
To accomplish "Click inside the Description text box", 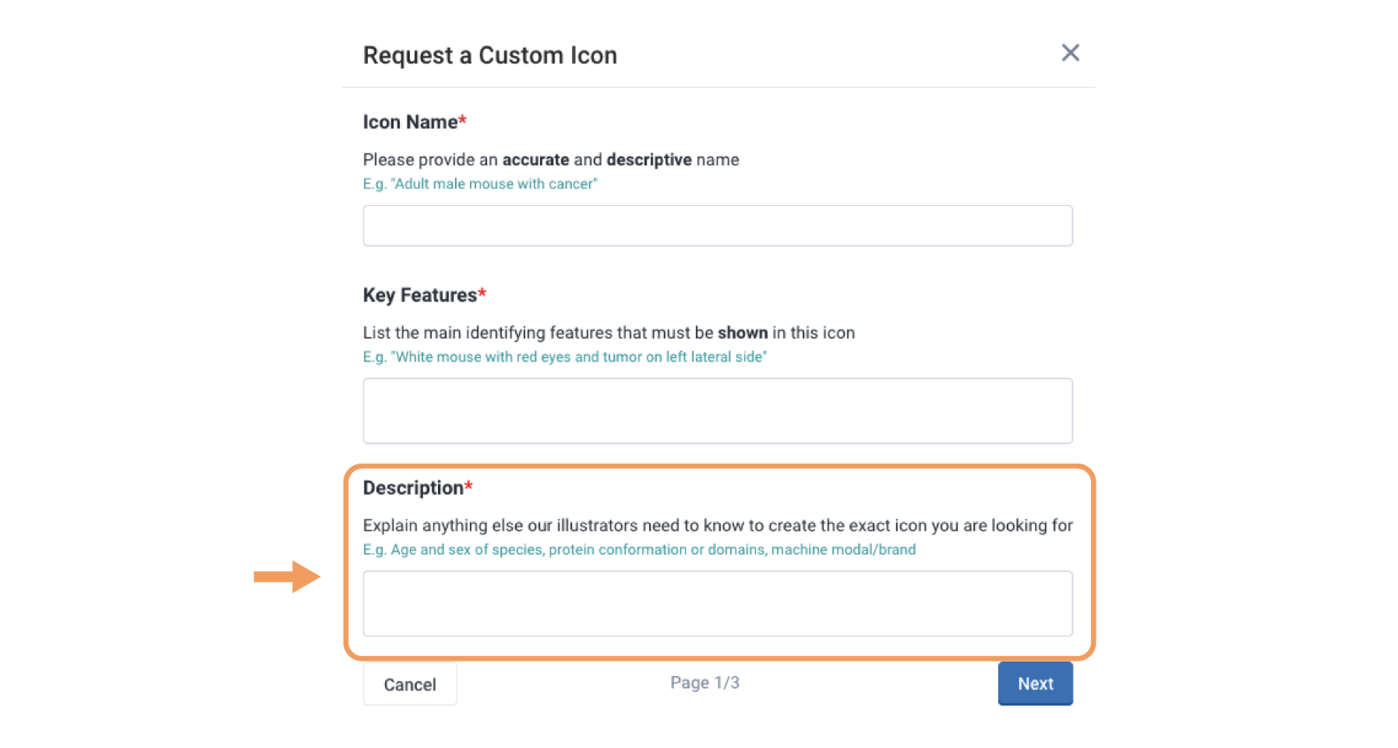I will (717, 603).
